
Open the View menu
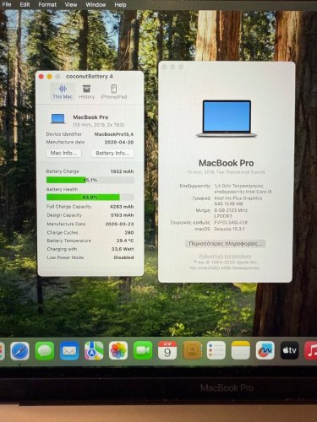71,5
